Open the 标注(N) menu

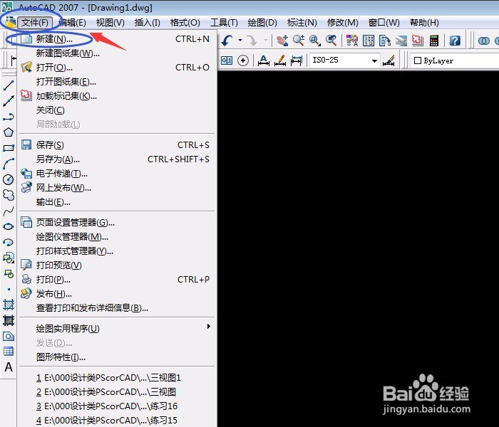(x=302, y=23)
